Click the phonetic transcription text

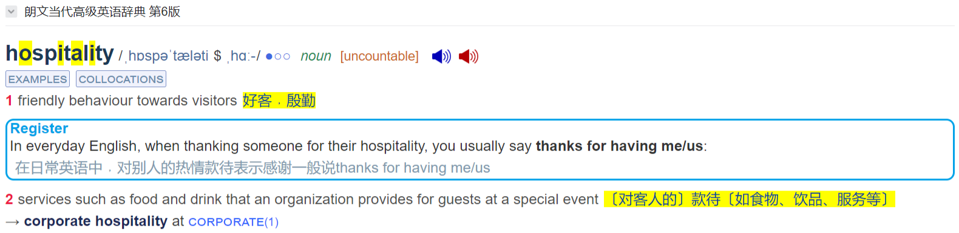[x=189, y=56]
